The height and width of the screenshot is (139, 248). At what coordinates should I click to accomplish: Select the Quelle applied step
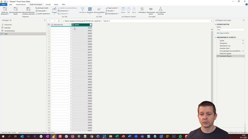pos(222,41)
